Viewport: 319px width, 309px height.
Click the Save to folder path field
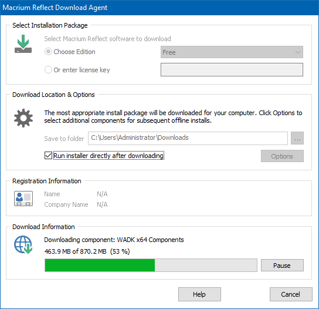pos(188,138)
